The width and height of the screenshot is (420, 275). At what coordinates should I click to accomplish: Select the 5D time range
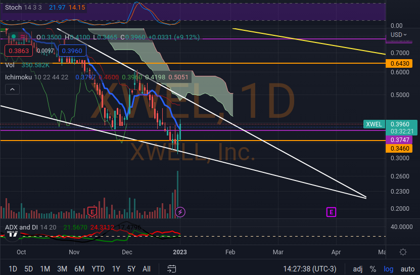click(29, 268)
